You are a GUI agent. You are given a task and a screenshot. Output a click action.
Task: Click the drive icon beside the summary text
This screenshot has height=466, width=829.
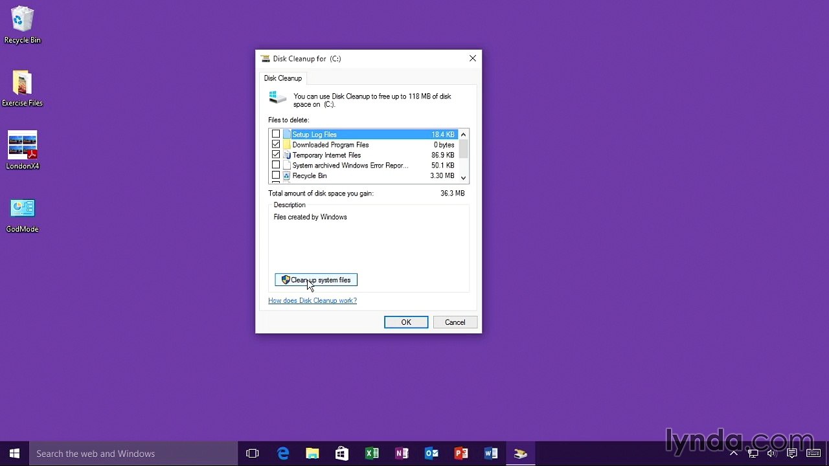(278, 97)
